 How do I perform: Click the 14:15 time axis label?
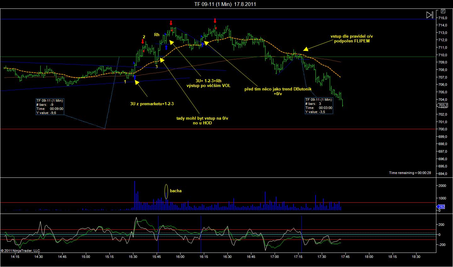15,256
